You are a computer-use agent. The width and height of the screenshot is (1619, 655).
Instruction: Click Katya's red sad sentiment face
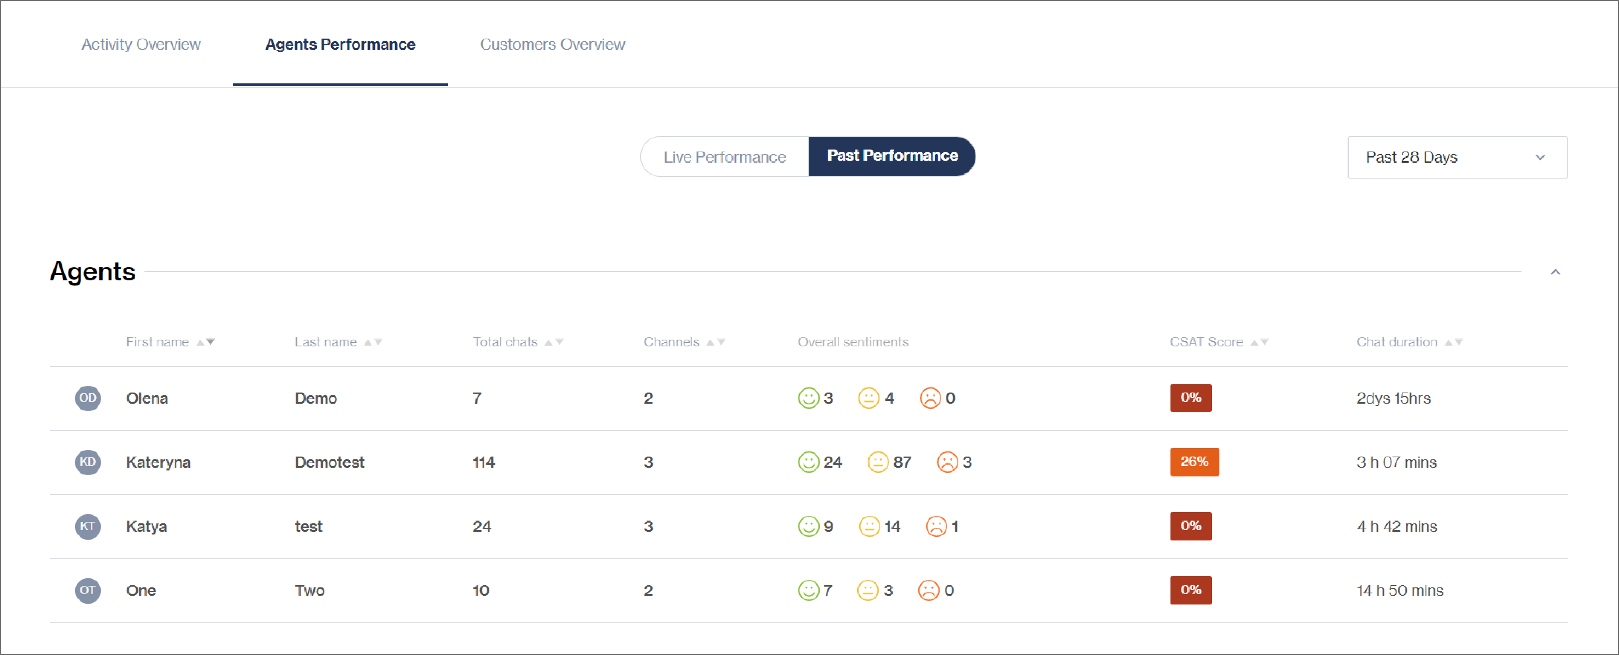tap(936, 526)
